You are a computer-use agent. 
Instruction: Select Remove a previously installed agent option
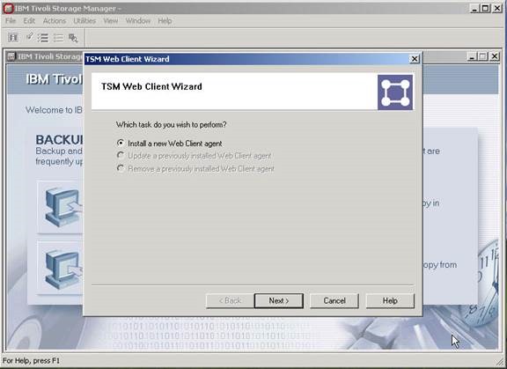tap(195, 168)
